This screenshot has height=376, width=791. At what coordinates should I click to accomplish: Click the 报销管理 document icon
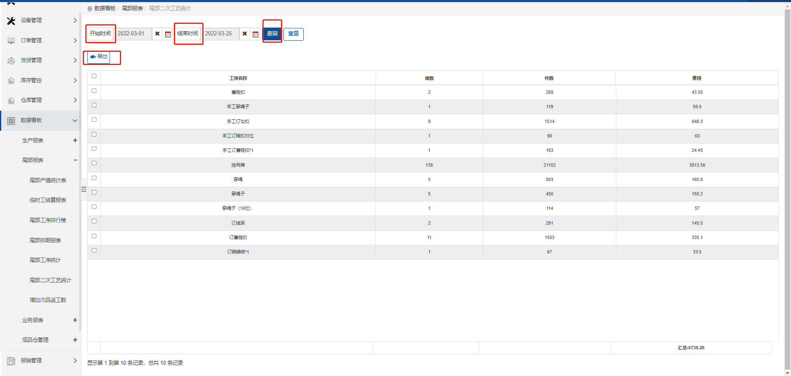tap(11, 361)
